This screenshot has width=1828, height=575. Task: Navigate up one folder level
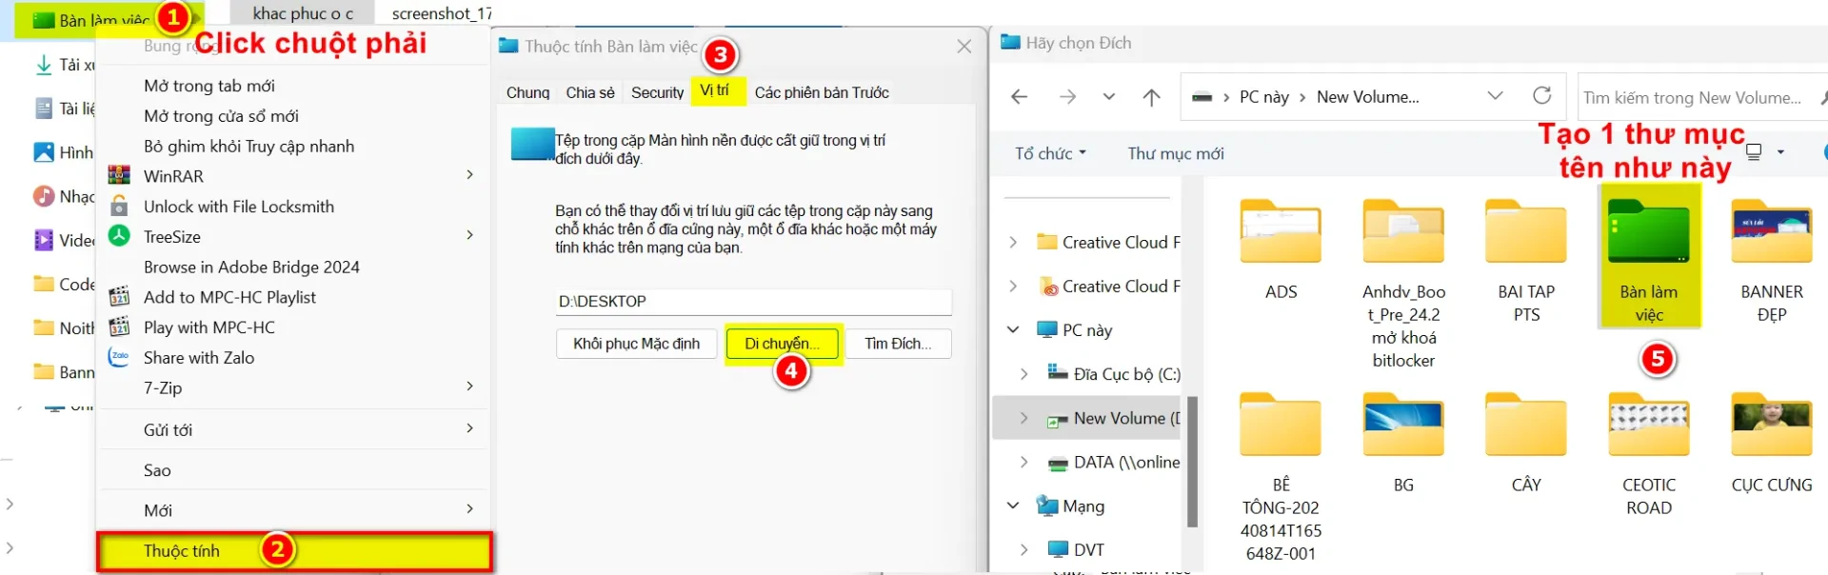pos(1151,97)
